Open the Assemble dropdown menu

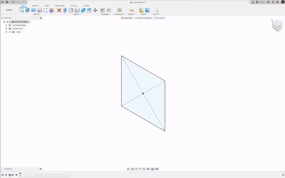(x=105, y=14)
